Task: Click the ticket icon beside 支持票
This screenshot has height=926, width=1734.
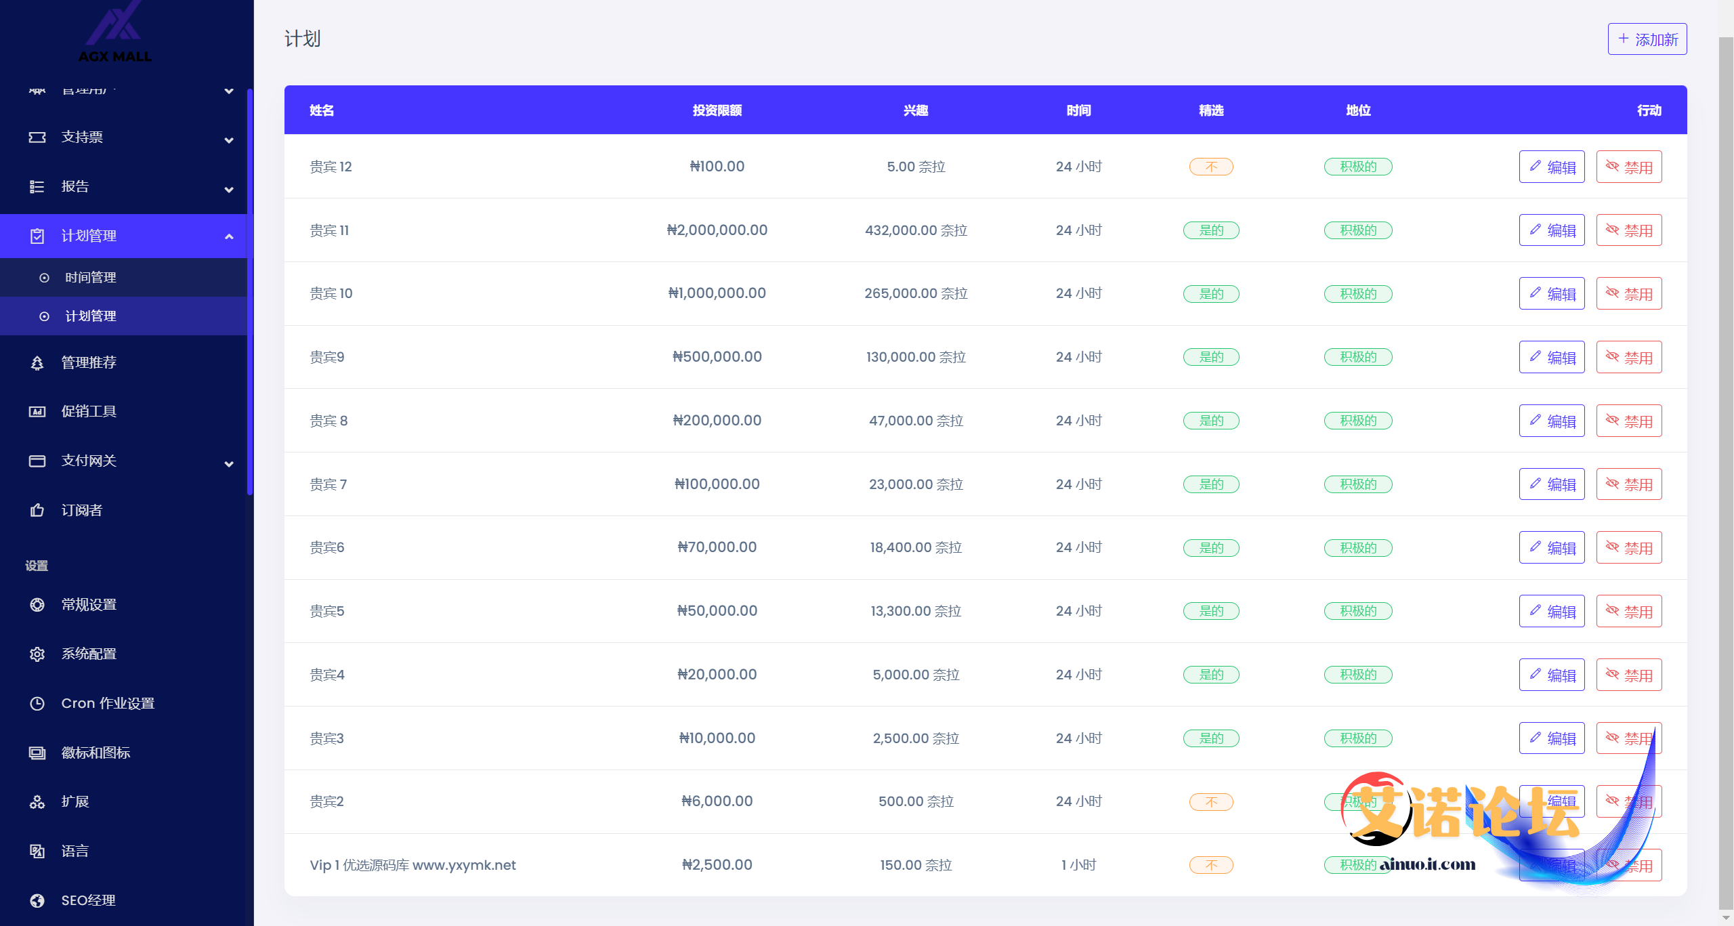Action: [x=37, y=138]
